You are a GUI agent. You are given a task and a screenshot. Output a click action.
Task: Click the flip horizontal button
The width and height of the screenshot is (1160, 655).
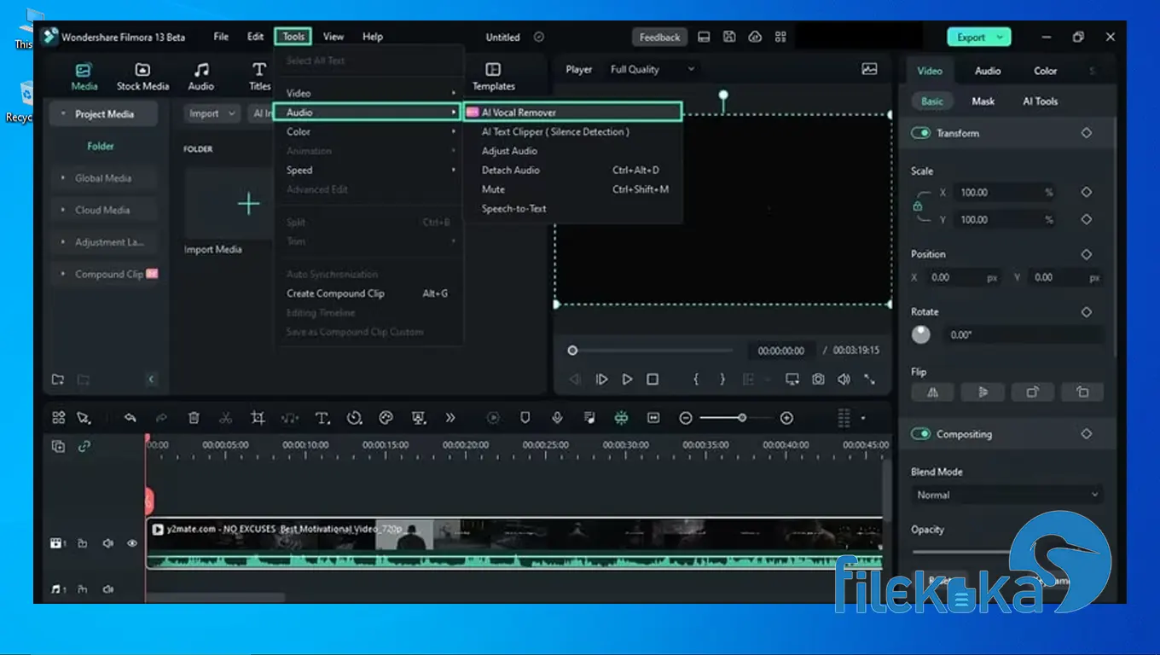932,392
